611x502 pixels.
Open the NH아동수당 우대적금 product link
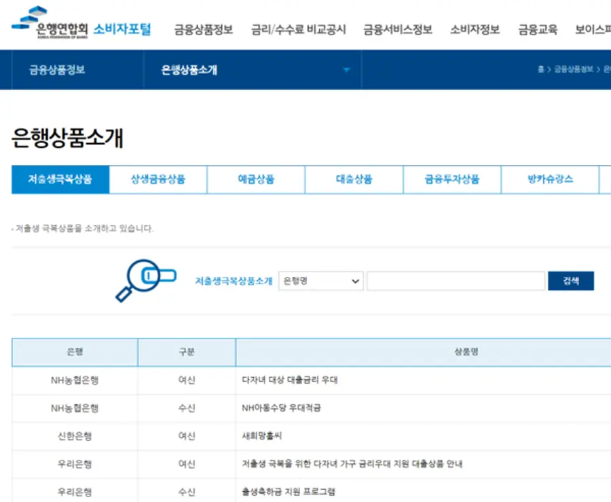[281, 408]
